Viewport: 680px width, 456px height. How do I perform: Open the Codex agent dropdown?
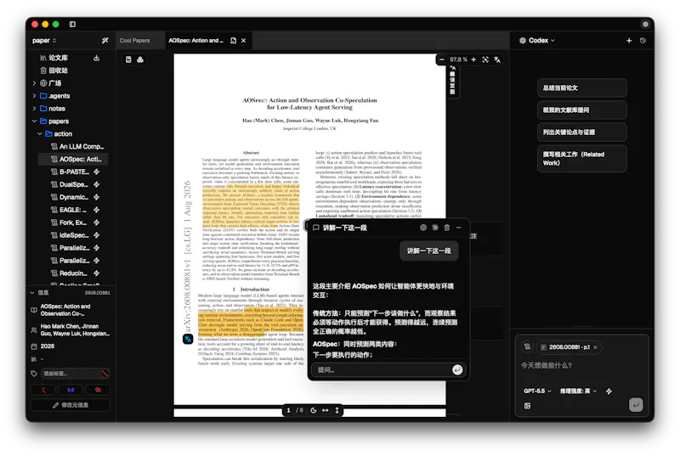[537, 41]
